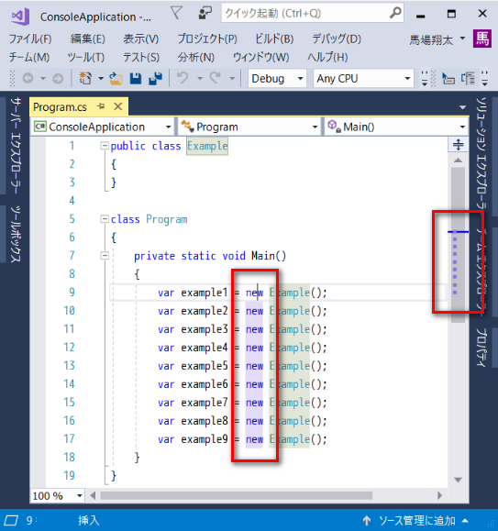Open the Main() member navigation dropdown
Image resolution: width=498 pixels, height=531 pixels.
(x=396, y=127)
